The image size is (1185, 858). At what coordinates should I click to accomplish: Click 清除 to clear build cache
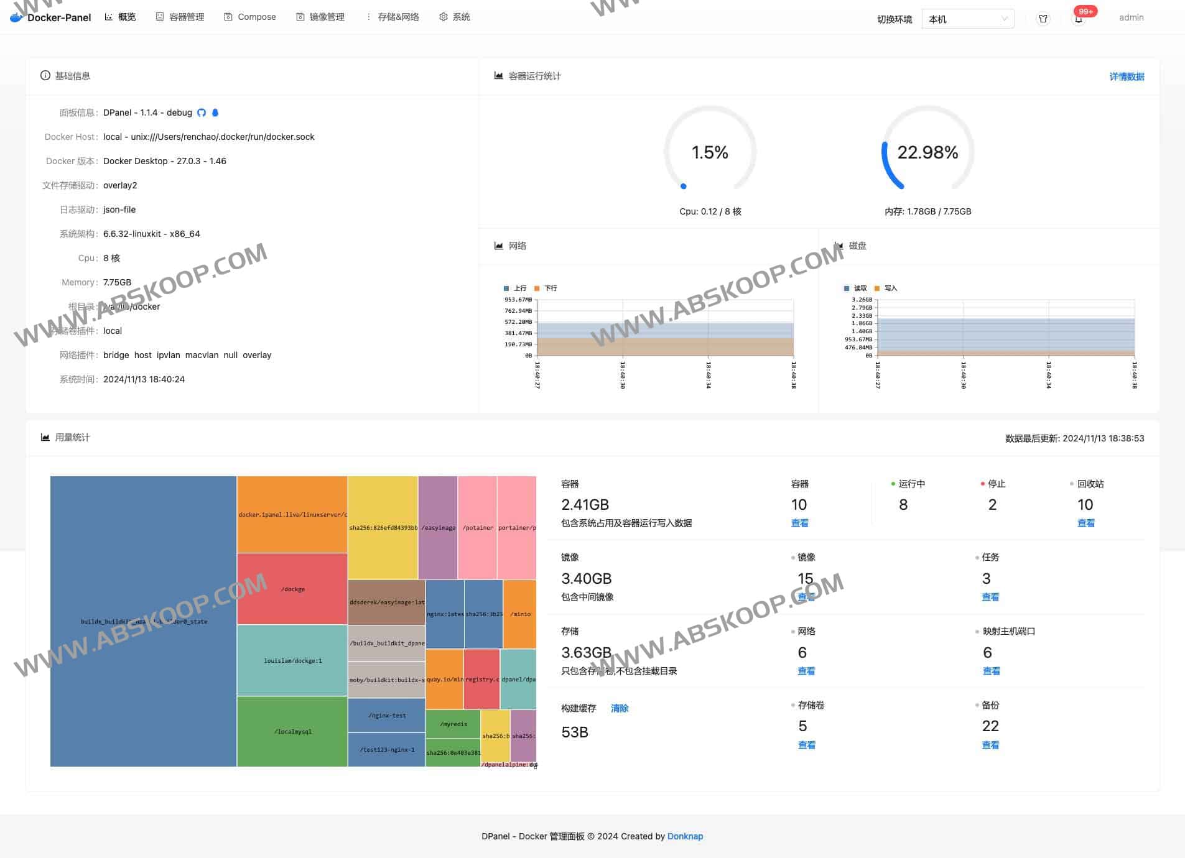tap(619, 708)
